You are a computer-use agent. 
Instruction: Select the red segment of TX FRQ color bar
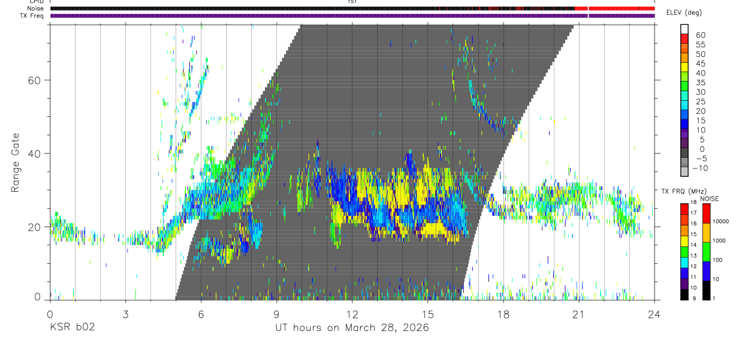click(684, 209)
